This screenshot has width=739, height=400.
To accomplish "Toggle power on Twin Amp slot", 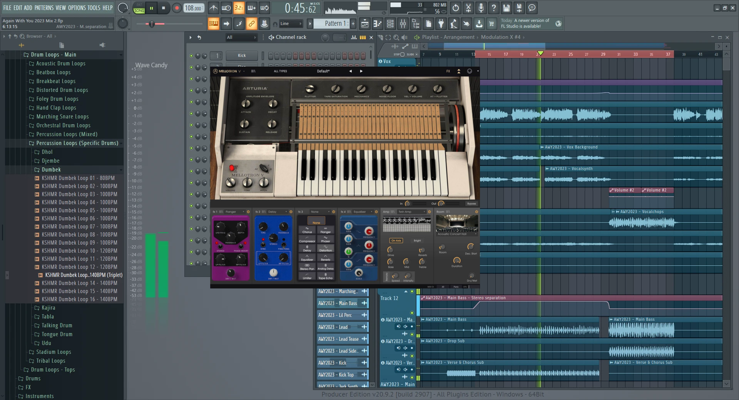I will click(x=430, y=212).
